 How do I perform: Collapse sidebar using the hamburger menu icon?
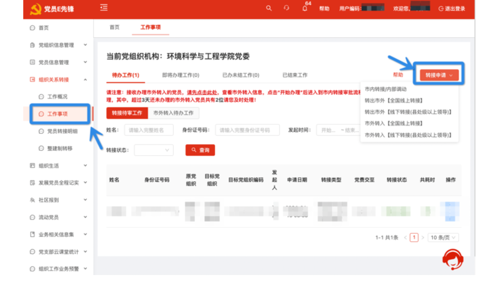104,8
